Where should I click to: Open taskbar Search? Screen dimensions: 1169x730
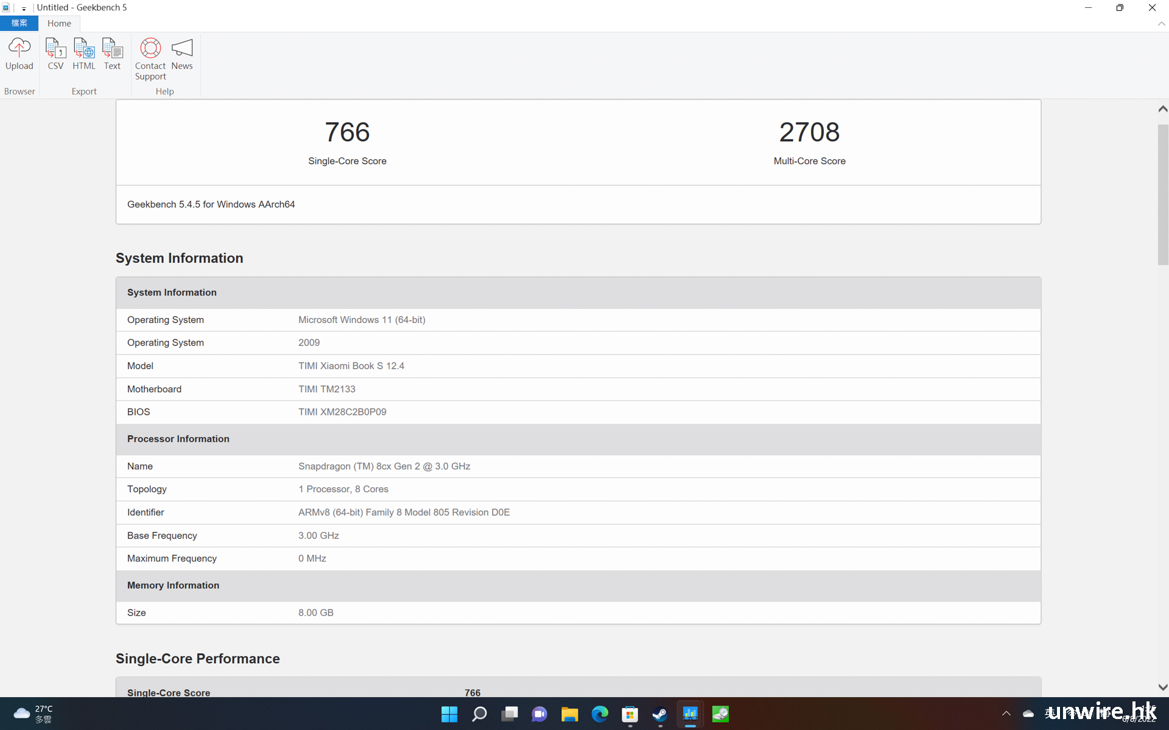[479, 714]
